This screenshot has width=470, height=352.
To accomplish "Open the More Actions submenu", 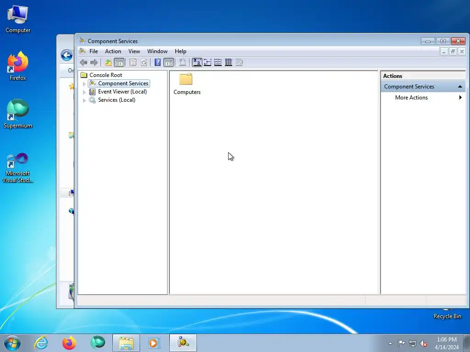I will click(423, 98).
